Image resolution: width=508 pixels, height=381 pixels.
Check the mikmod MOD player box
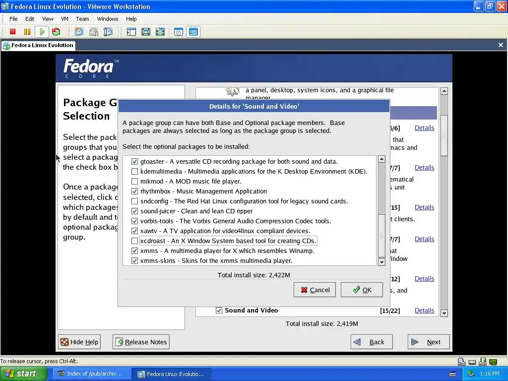pos(134,182)
